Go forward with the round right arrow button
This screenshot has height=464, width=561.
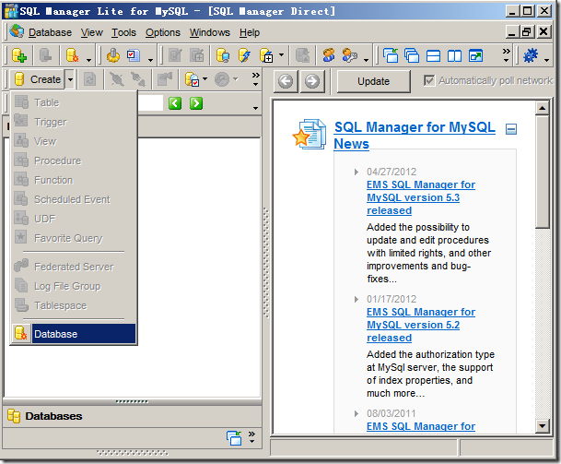tap(312, 81)
